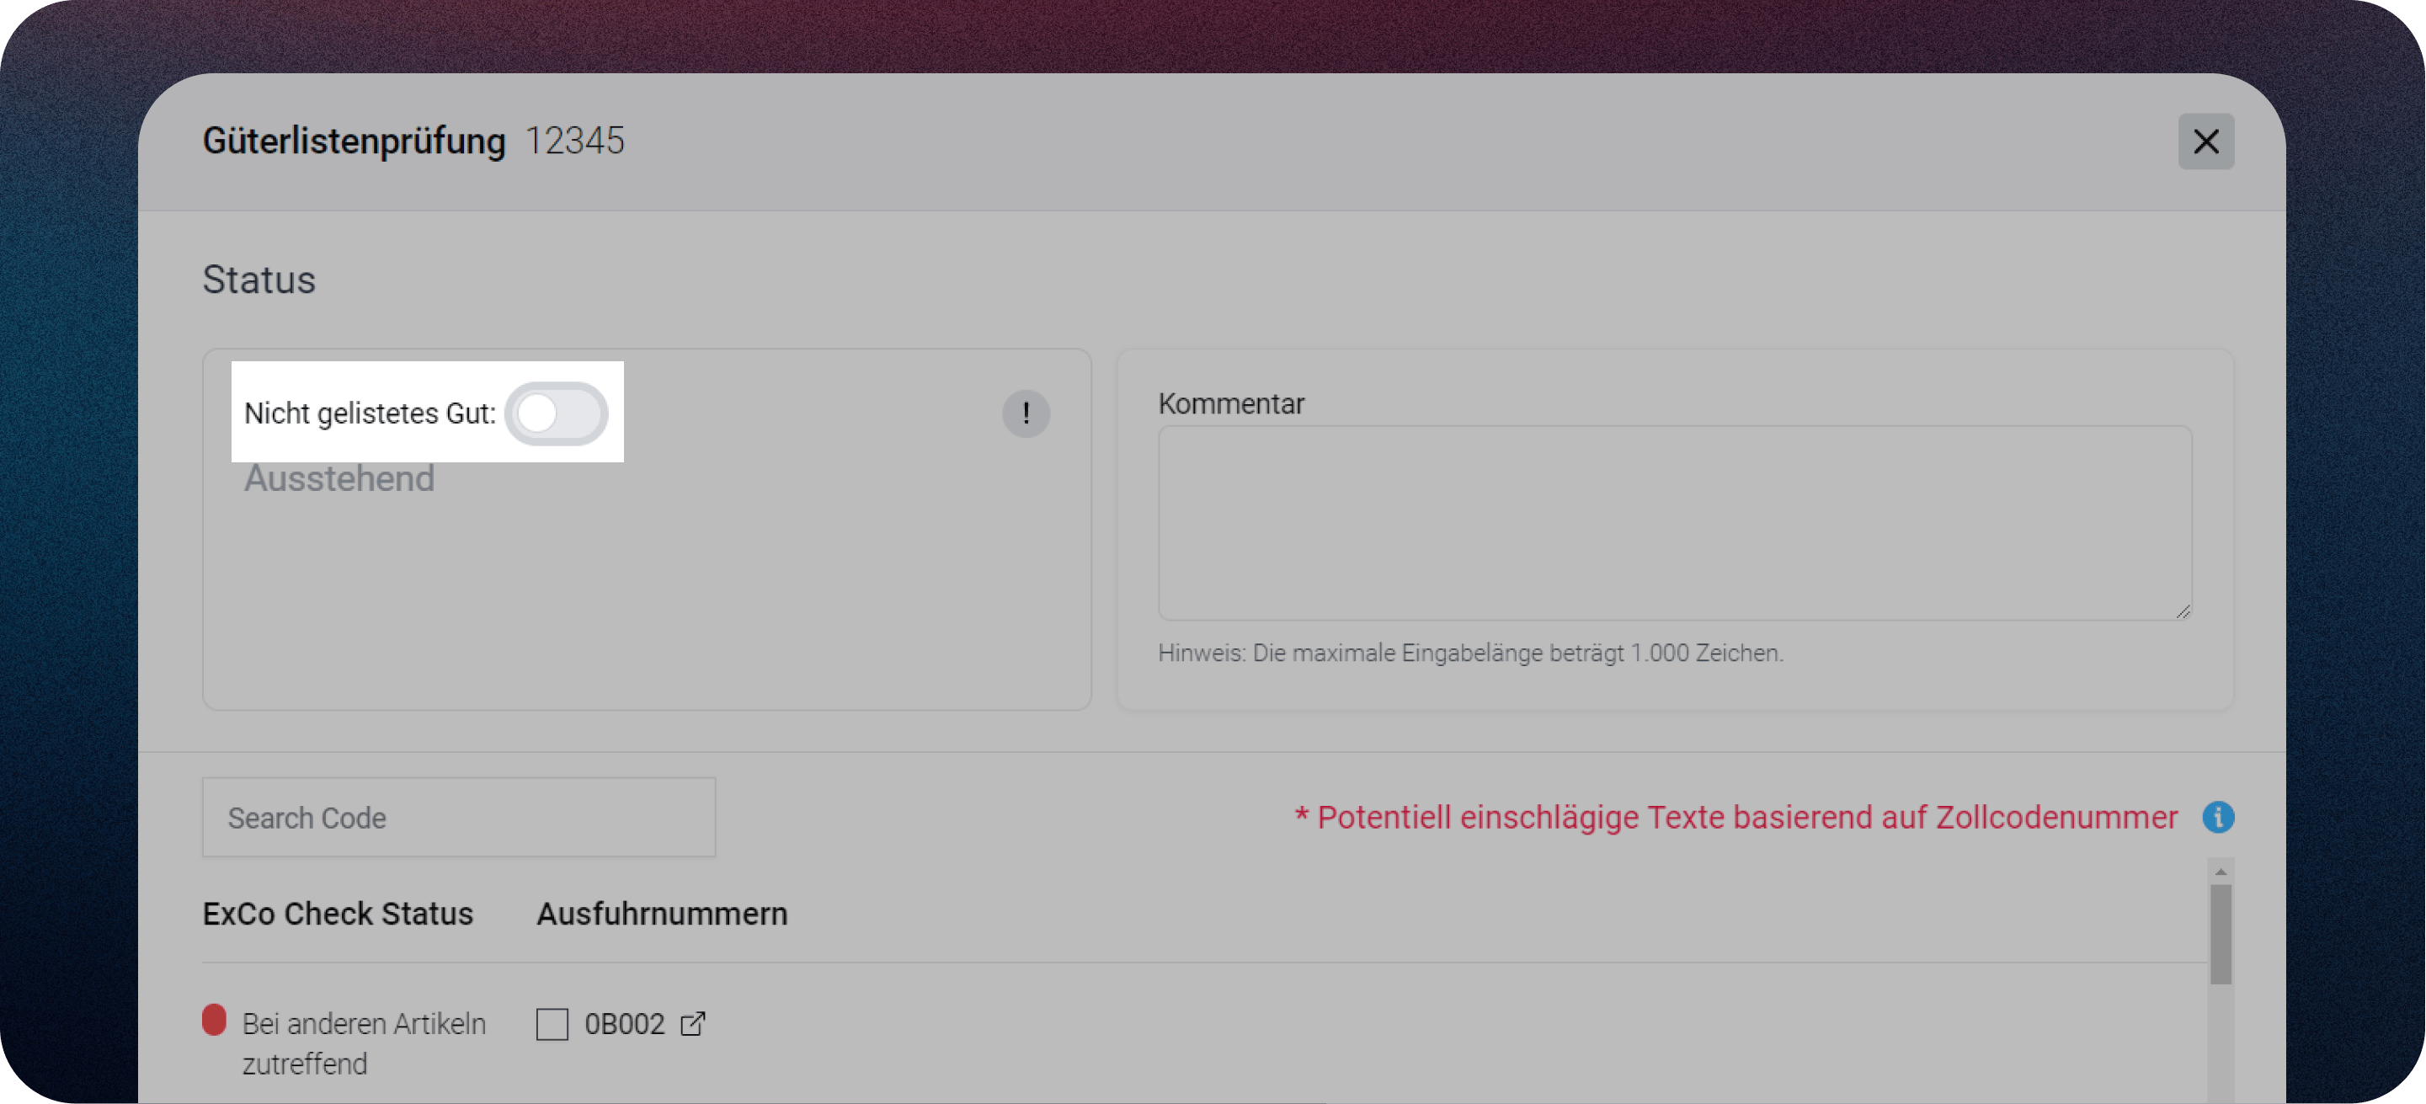Click the dialog number 12345
Viewport: 2426px width, 1104px height.
coord(573,141)
